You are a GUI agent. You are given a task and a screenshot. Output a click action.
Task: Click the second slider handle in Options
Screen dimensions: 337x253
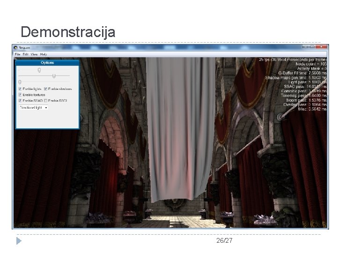[54, 76]
